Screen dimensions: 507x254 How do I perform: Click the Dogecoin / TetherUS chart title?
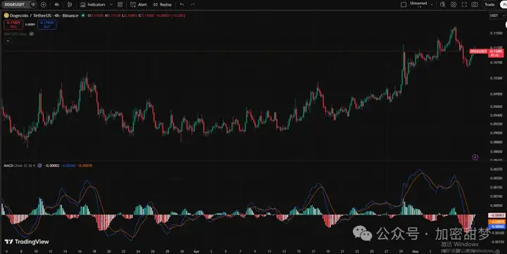pyautogui.click(x=44, y=15)
